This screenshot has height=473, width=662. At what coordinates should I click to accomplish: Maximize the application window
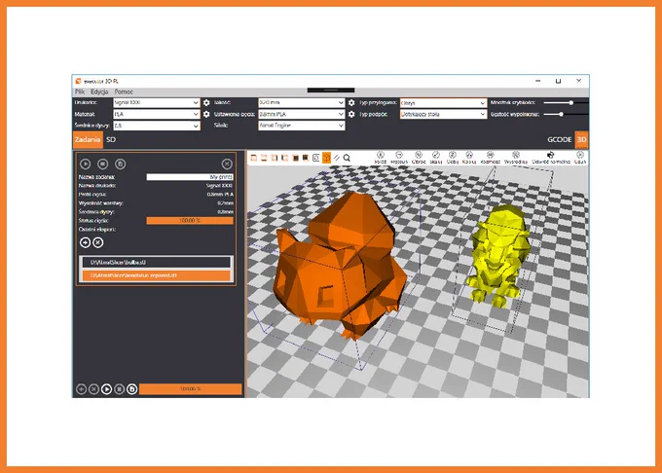tap(558, 81)
